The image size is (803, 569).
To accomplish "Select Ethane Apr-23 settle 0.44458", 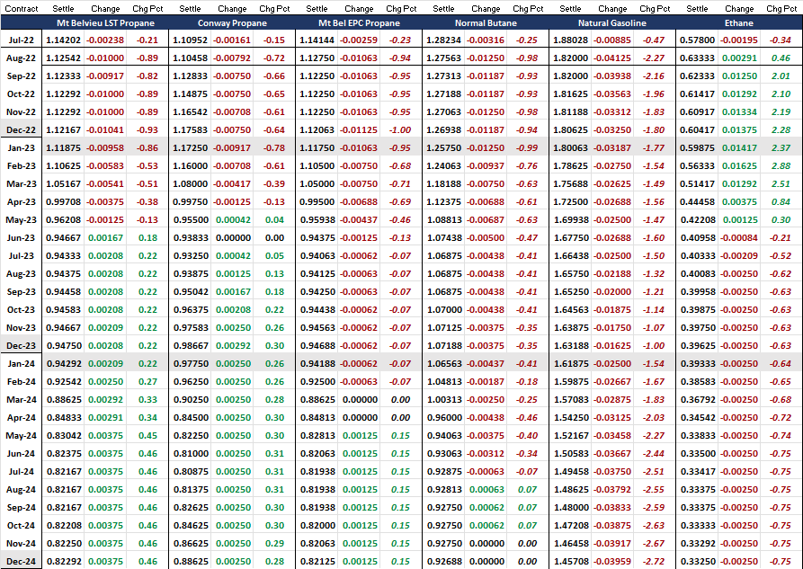I will pos(697,201).
